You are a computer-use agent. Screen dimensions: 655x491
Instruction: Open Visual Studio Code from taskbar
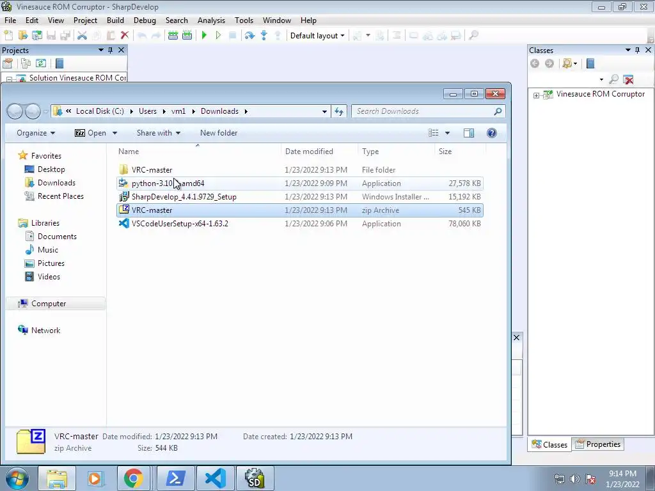(x=215, y=478)
